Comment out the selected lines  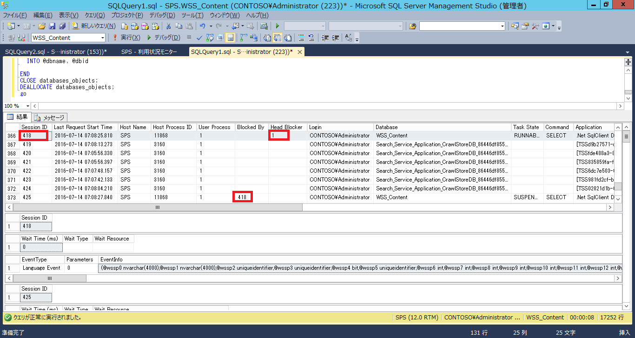(301, 38)
